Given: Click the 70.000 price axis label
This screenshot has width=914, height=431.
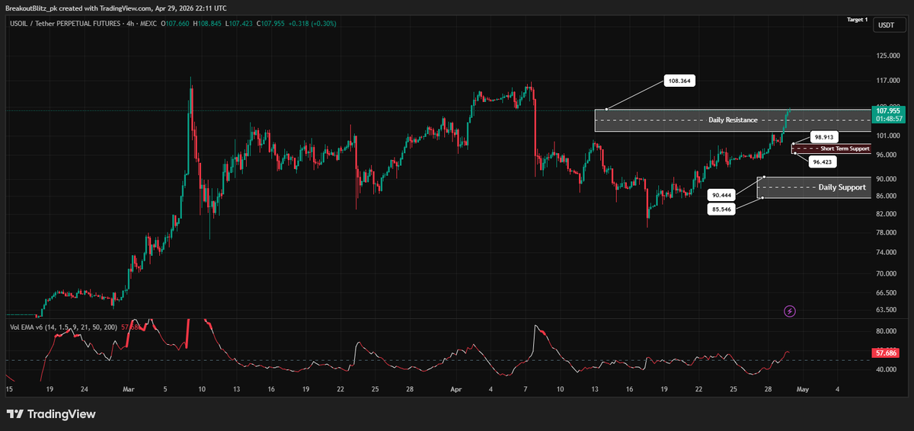Looking at the screenshot, I should coord(887,273).
